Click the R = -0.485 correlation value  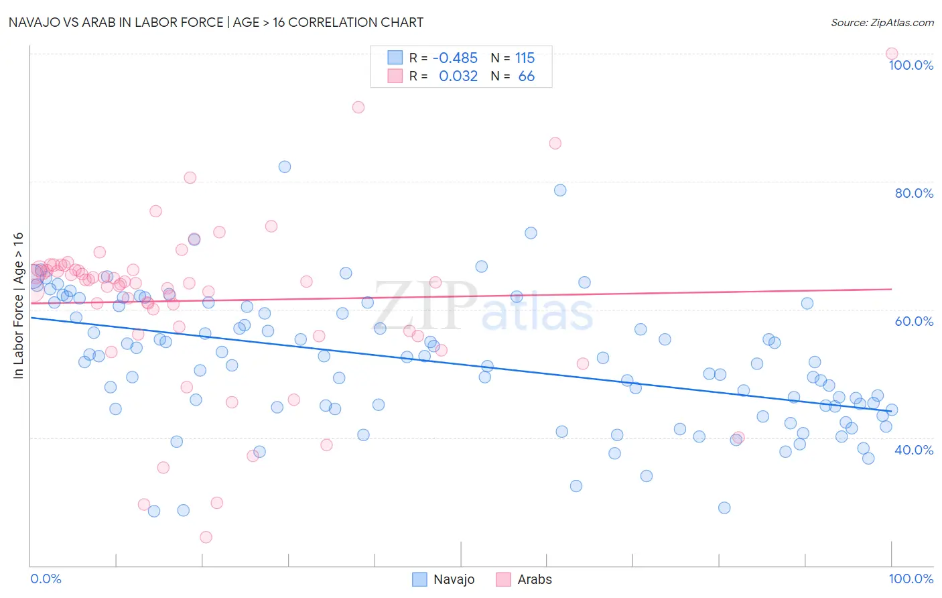click(444, 58)
